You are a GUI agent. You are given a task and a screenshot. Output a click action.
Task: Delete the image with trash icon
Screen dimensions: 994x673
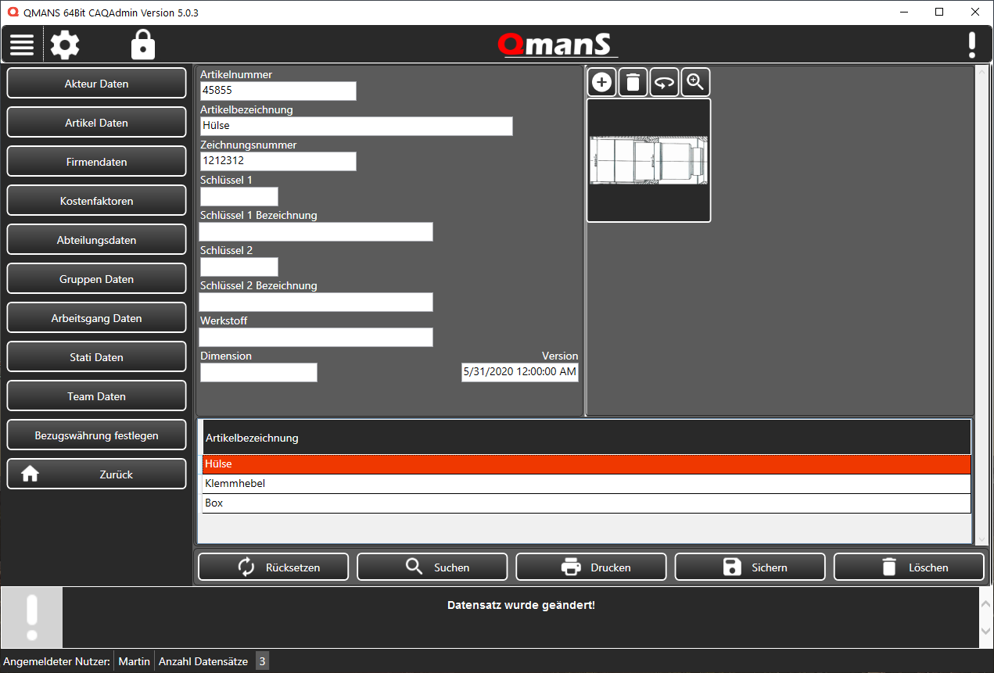pyautogui.click(x=633, y=81)
